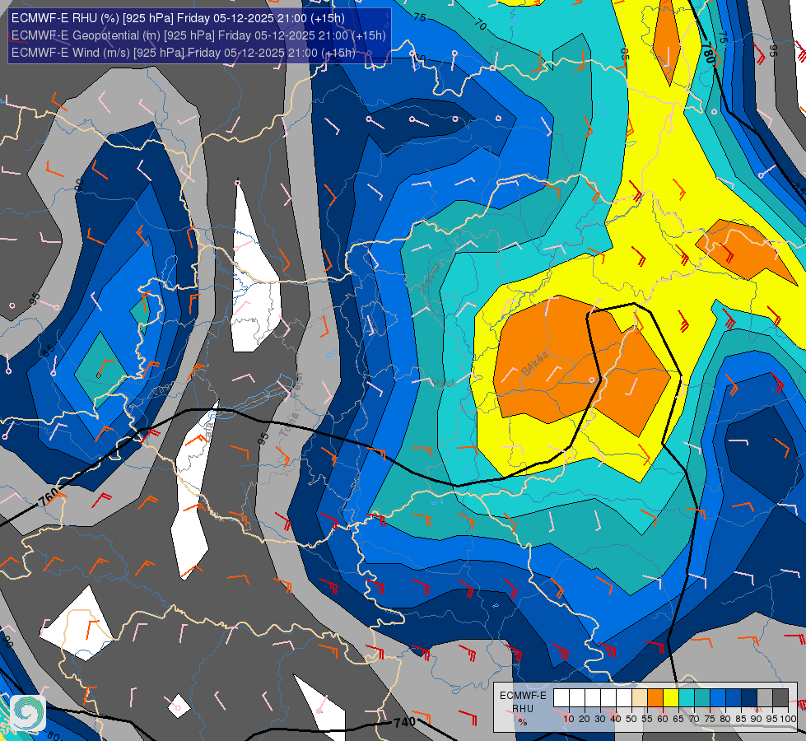Click the Tolna county label
The height and width of the screenshot is (741, 806).
pyautogui.click(x=288, y=425)
